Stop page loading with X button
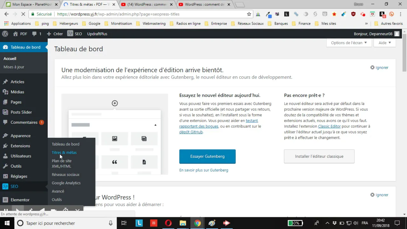 tap(24, 14)
